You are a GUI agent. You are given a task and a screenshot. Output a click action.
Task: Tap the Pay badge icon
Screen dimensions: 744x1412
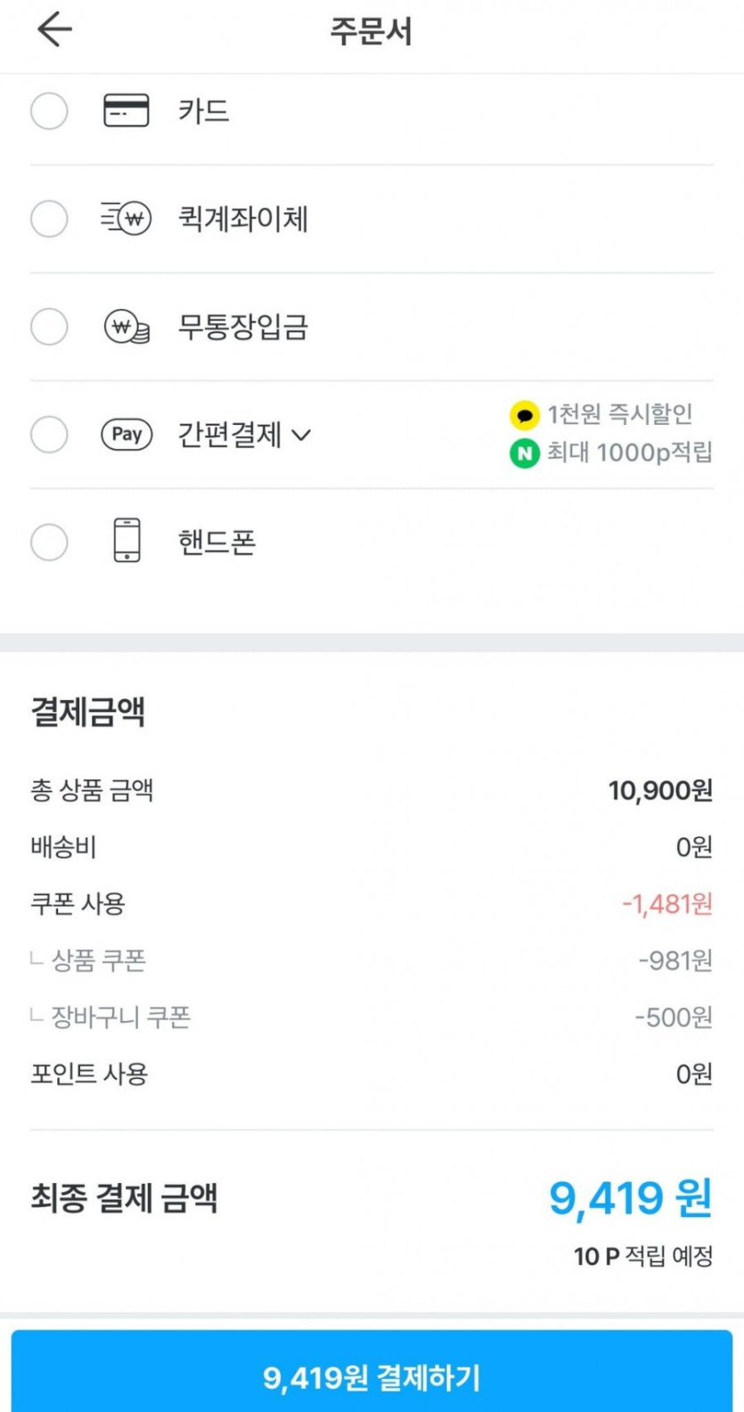click(127, 435)
